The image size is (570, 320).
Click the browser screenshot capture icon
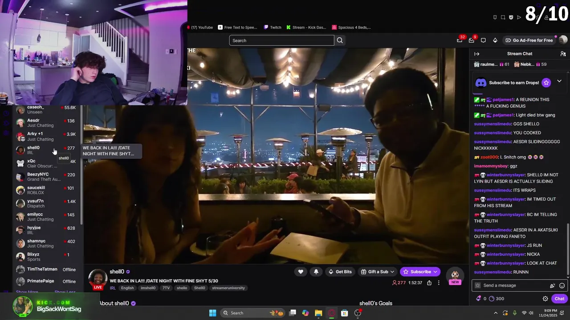click(x=503, y=17)
